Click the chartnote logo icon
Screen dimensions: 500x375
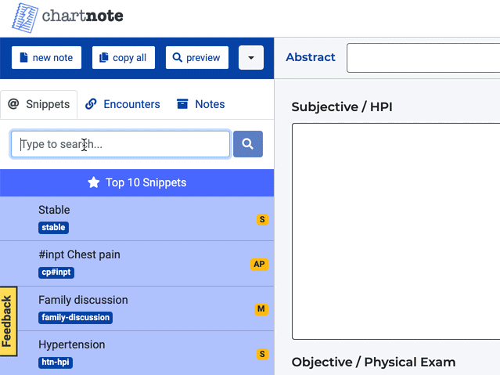point(25,18)
